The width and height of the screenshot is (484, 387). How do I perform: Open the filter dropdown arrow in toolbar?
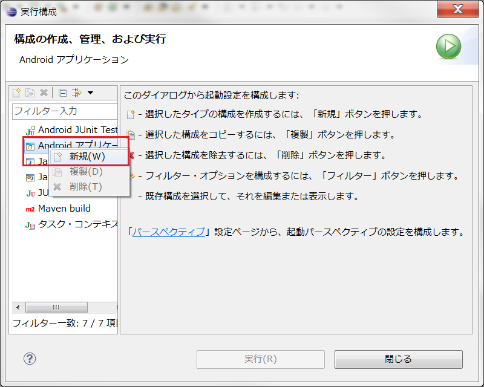[90, 93]
